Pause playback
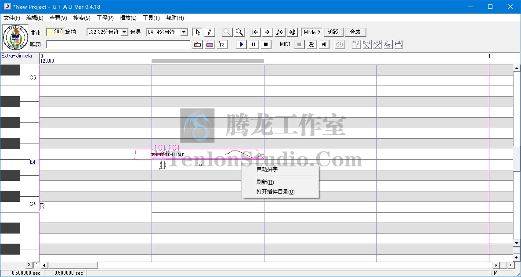 253,44
